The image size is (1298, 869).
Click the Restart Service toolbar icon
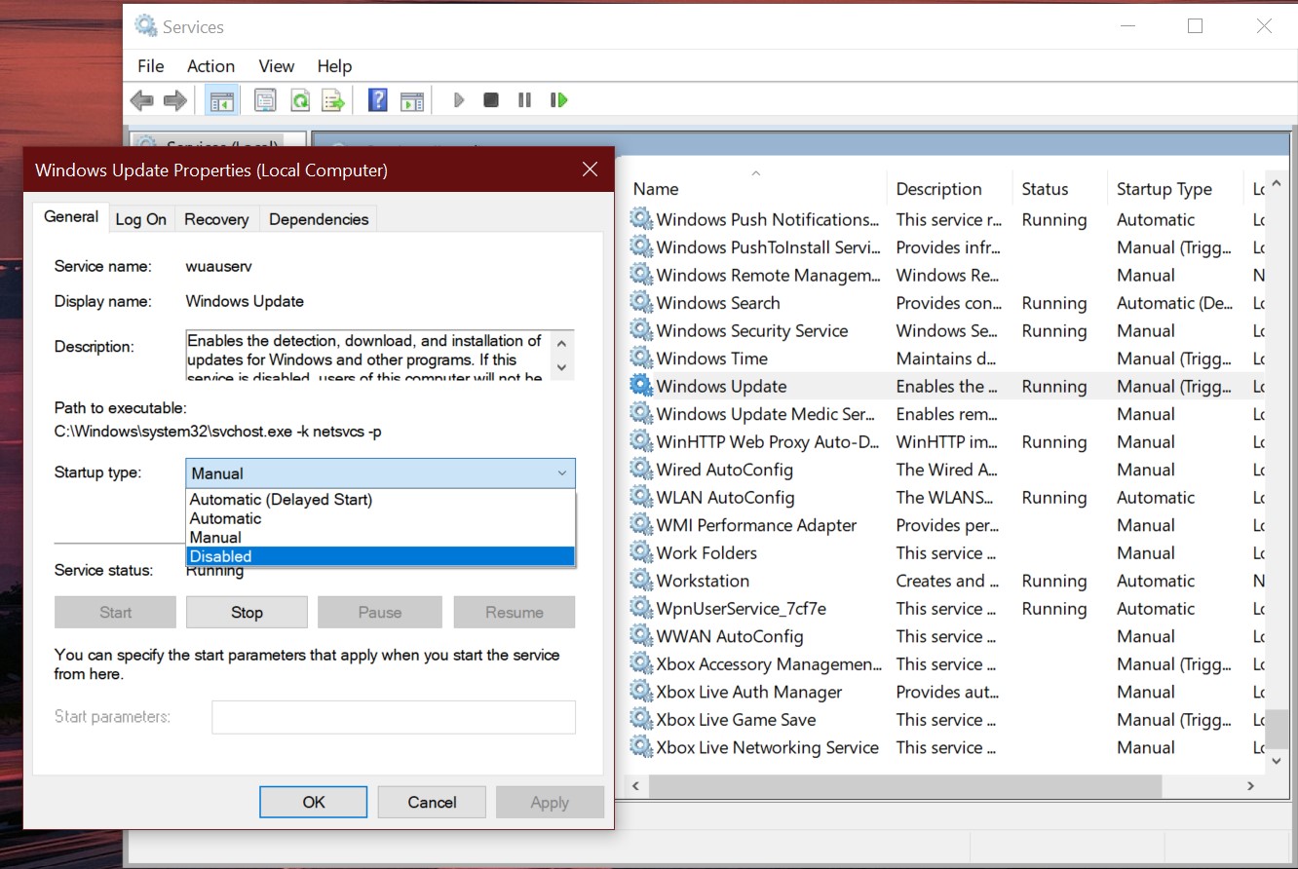click(558, 100)
